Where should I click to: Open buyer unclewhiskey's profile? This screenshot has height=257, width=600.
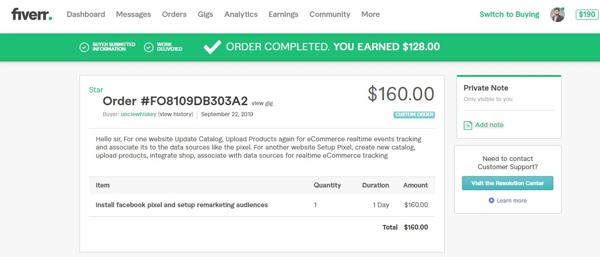(x=138, y=114)
